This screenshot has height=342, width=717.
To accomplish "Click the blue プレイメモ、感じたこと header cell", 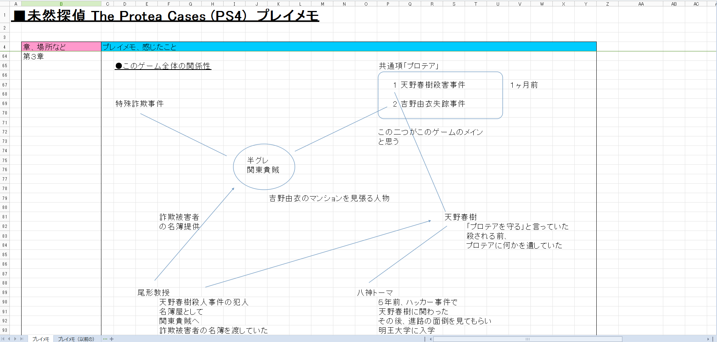I will click(348, 47).
